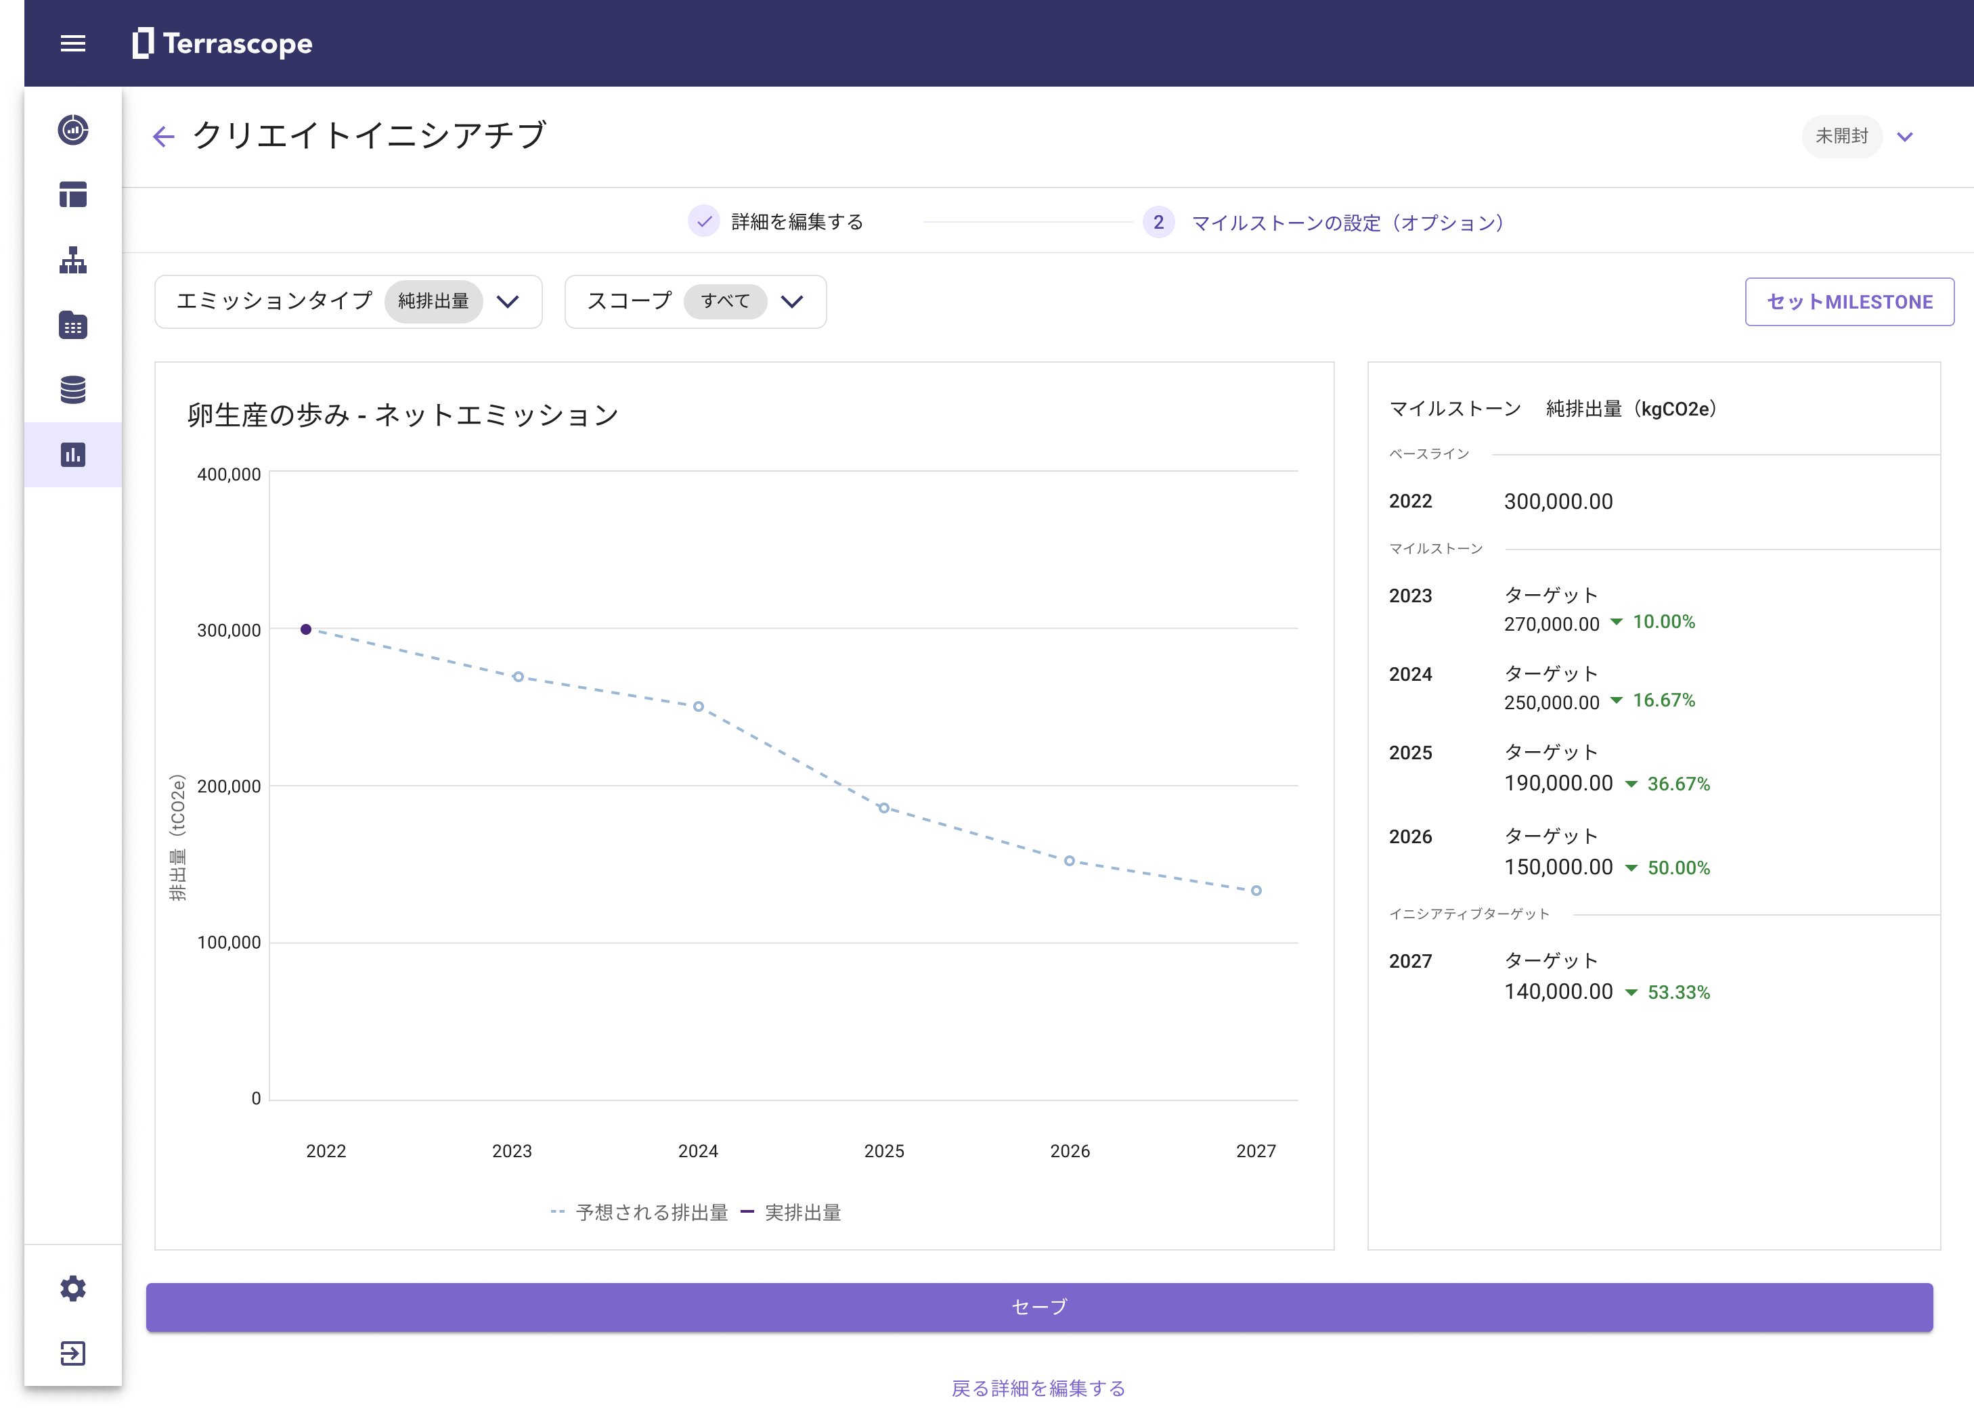1974x1413 pixels.
Task: Select マイルストーンの設定 step 2
Action: click(1325, 223)
